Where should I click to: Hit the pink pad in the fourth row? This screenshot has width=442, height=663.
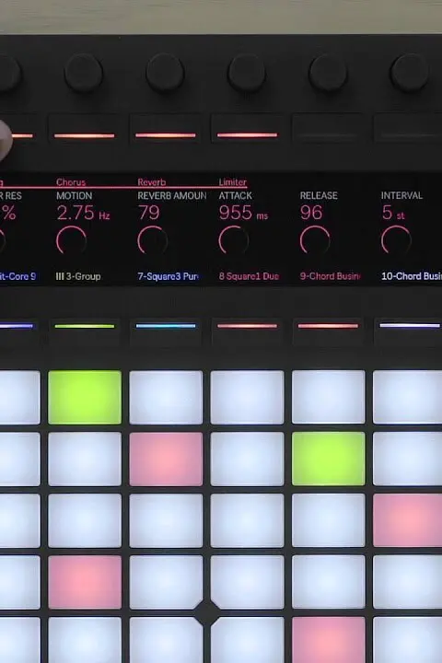click(85, 582)
